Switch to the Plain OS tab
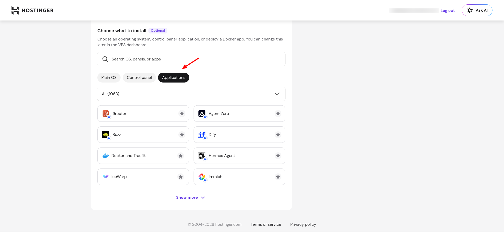Image resolution: width=504 pixels, height=232 pixels. (x=109, y=78)
